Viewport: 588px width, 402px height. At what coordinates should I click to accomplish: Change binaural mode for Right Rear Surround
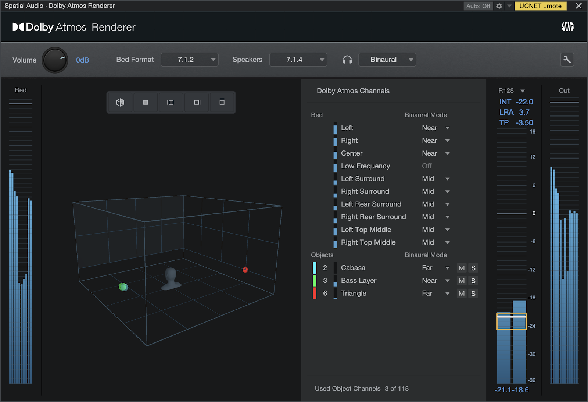click(x=436, y=217)
